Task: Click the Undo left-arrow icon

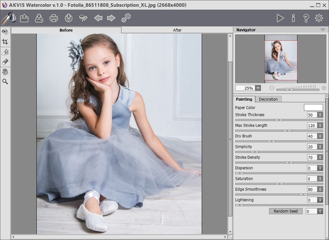Action: pyautogui.click(x=98, y=18)
